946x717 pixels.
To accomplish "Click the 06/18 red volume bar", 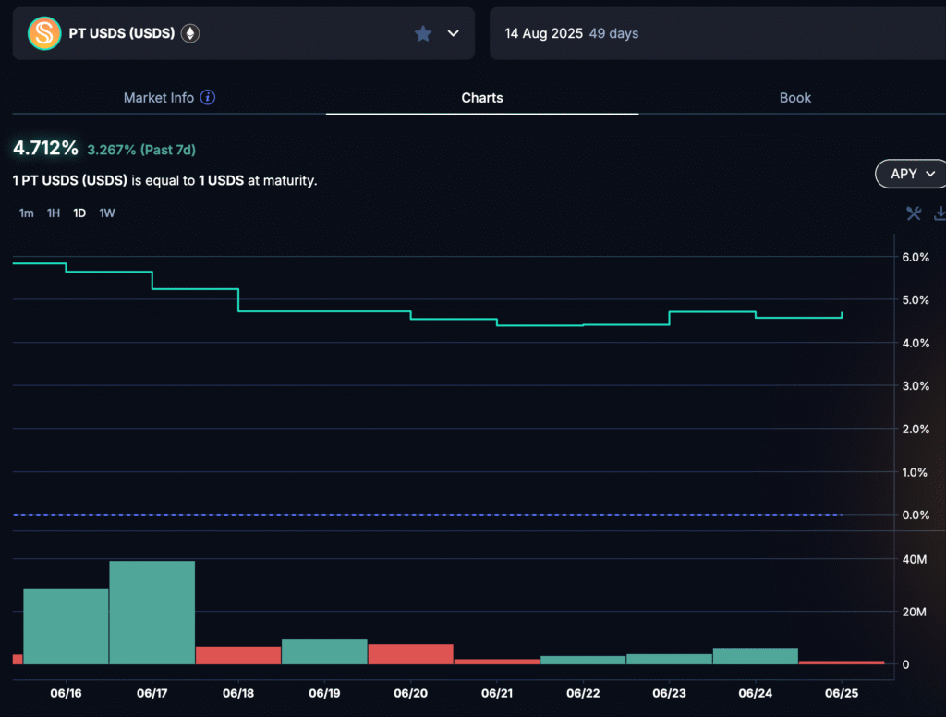I will coord(238,655).
